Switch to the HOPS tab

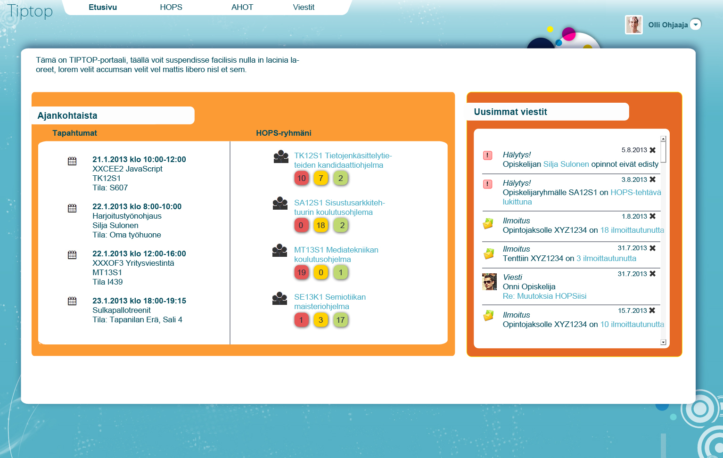click(171, 7)
